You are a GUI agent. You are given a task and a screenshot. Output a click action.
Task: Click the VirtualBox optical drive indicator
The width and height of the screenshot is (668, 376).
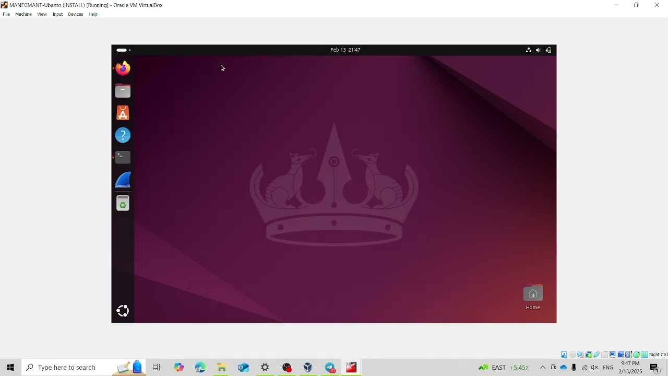[572, 355]
